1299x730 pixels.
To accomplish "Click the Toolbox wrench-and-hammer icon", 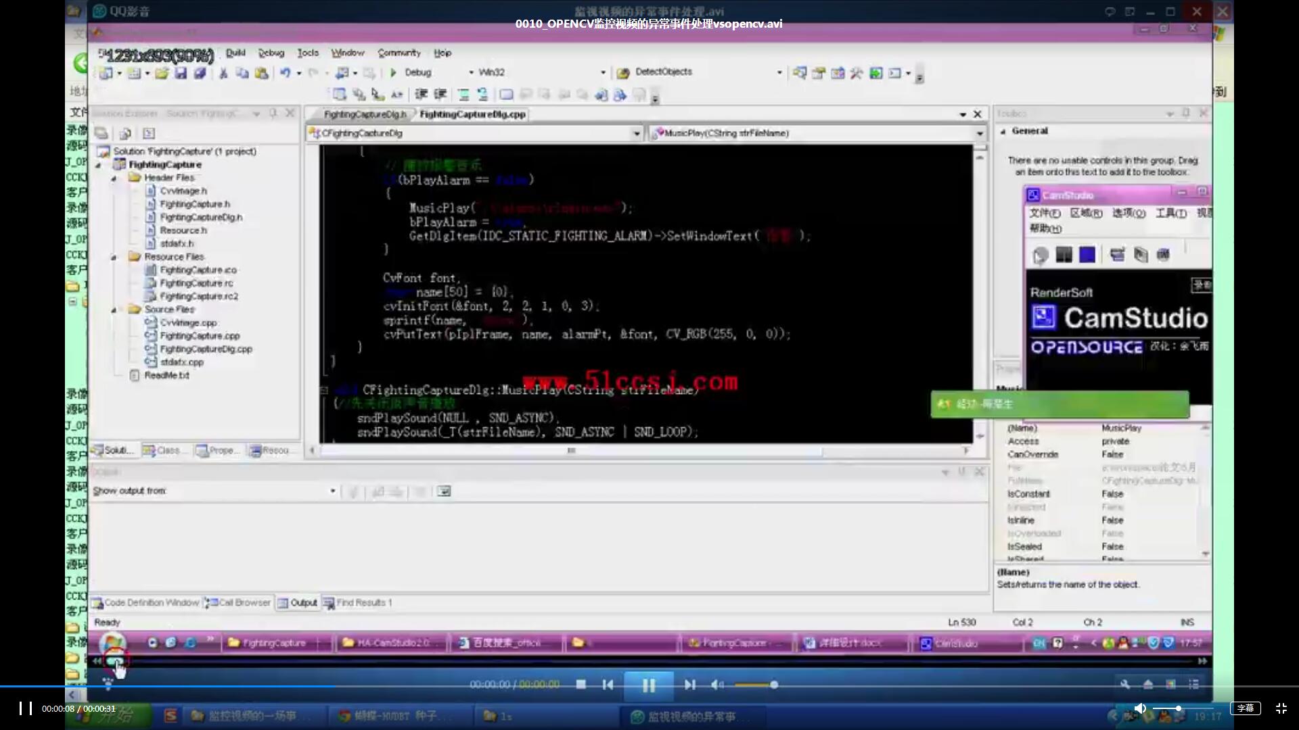I will [857, 72].
